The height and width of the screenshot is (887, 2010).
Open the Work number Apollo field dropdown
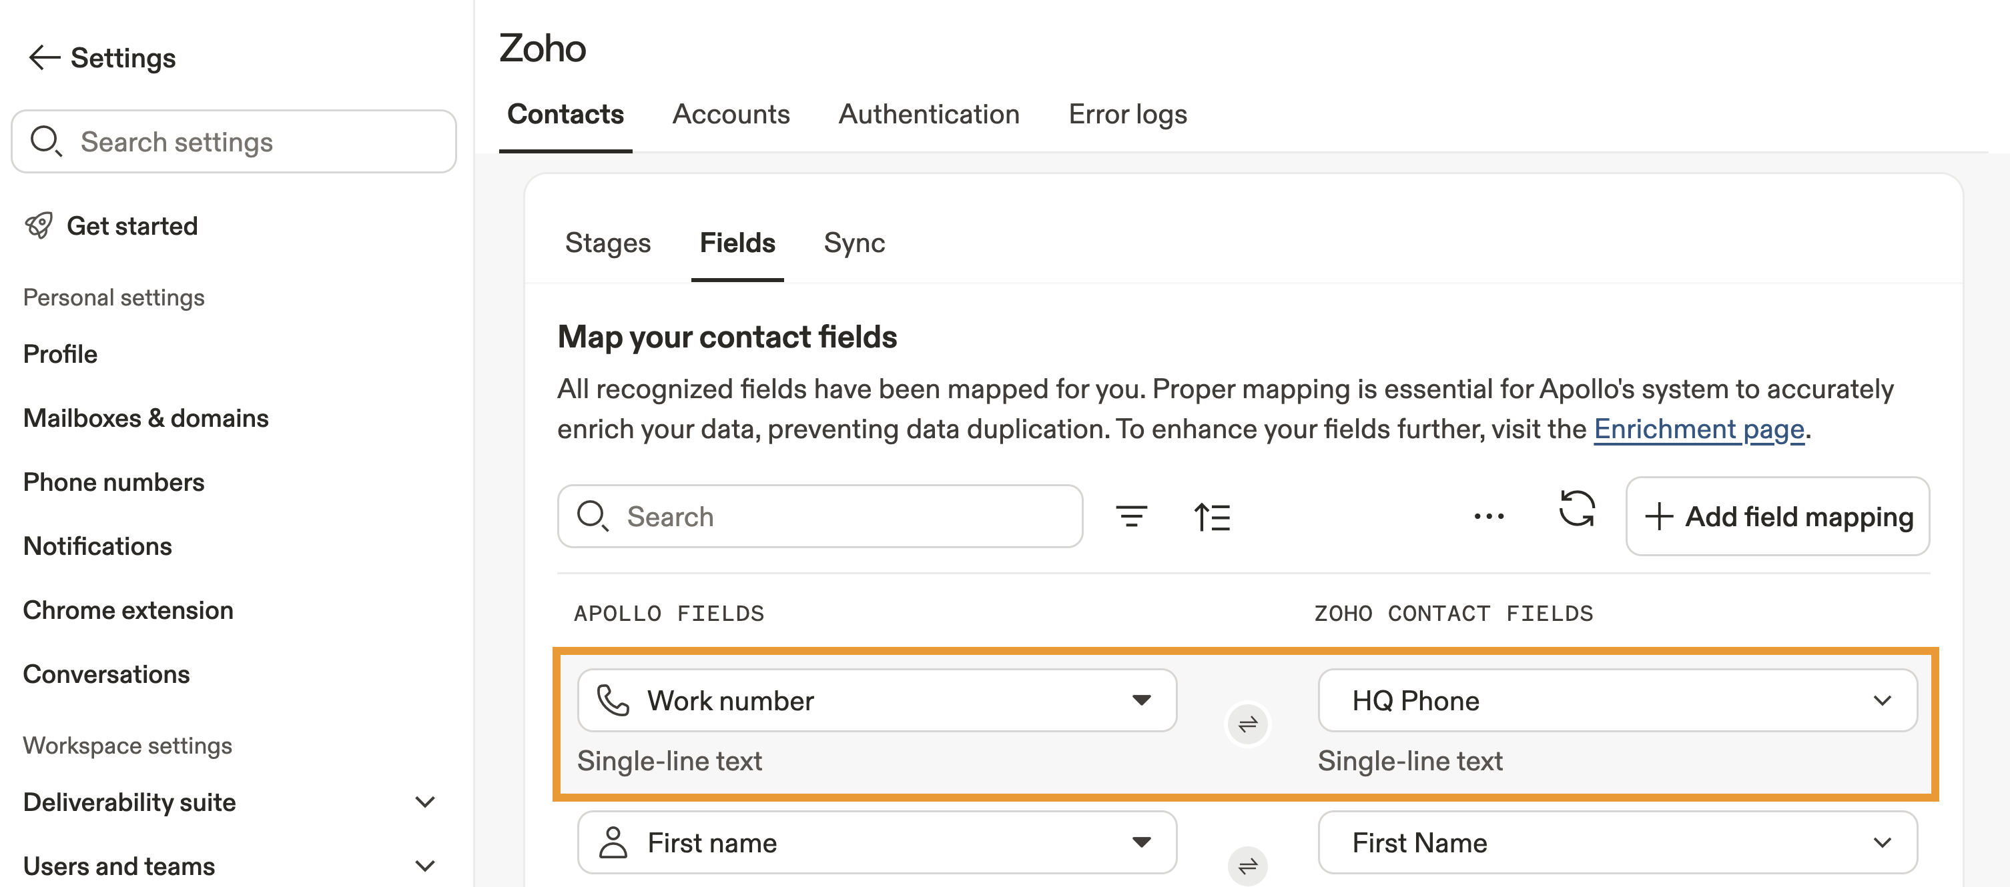click(1140, 700)
